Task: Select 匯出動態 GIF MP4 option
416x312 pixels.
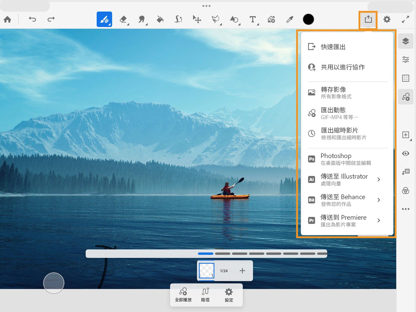Action: [x=347, y=113]
